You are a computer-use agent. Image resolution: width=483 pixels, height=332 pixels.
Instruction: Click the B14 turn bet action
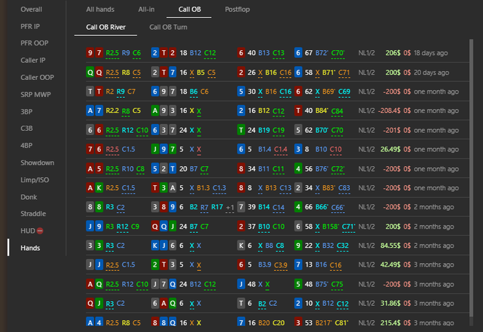click(264, 207)
